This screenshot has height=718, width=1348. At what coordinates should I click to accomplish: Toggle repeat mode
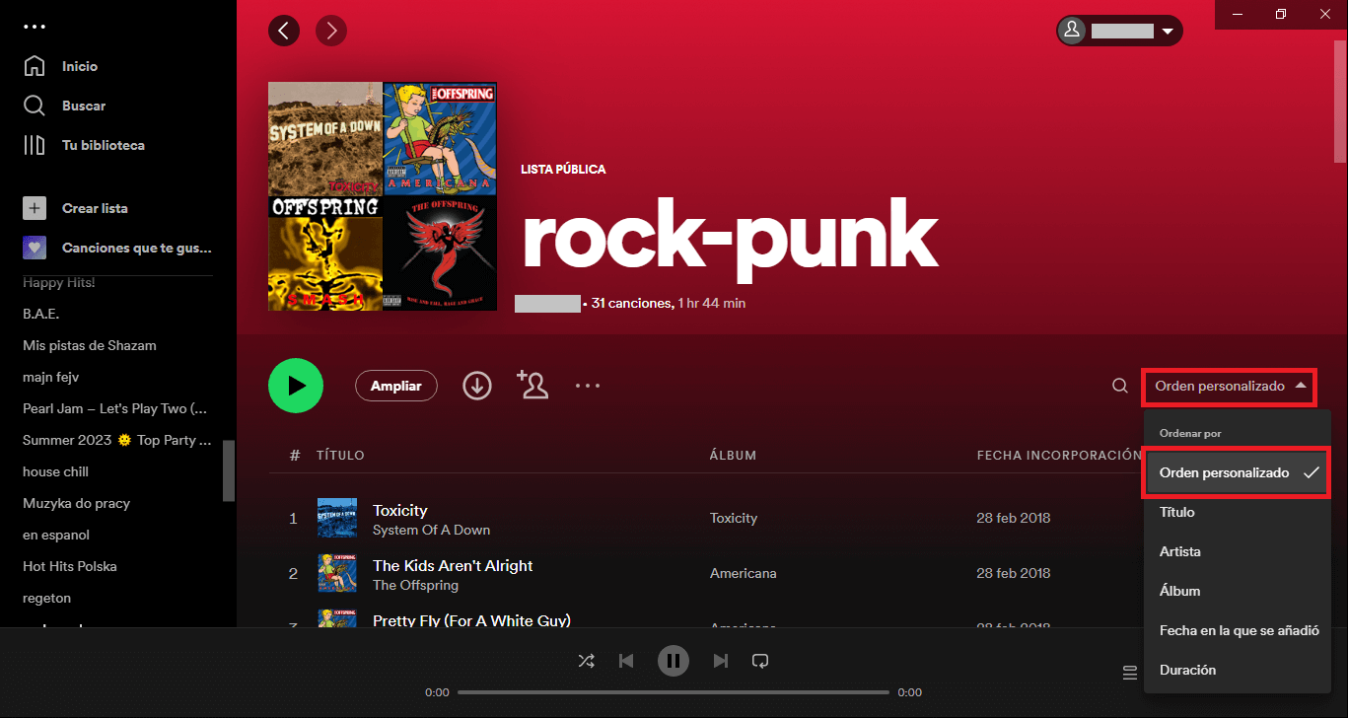tap(760, 661)
